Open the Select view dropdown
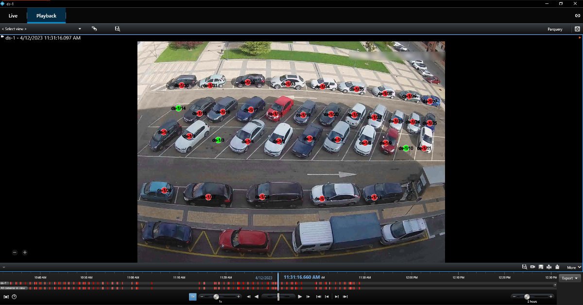This screenshot has height=305, width=583. coord(42,29)
